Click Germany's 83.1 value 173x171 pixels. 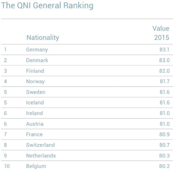[164, 50]
